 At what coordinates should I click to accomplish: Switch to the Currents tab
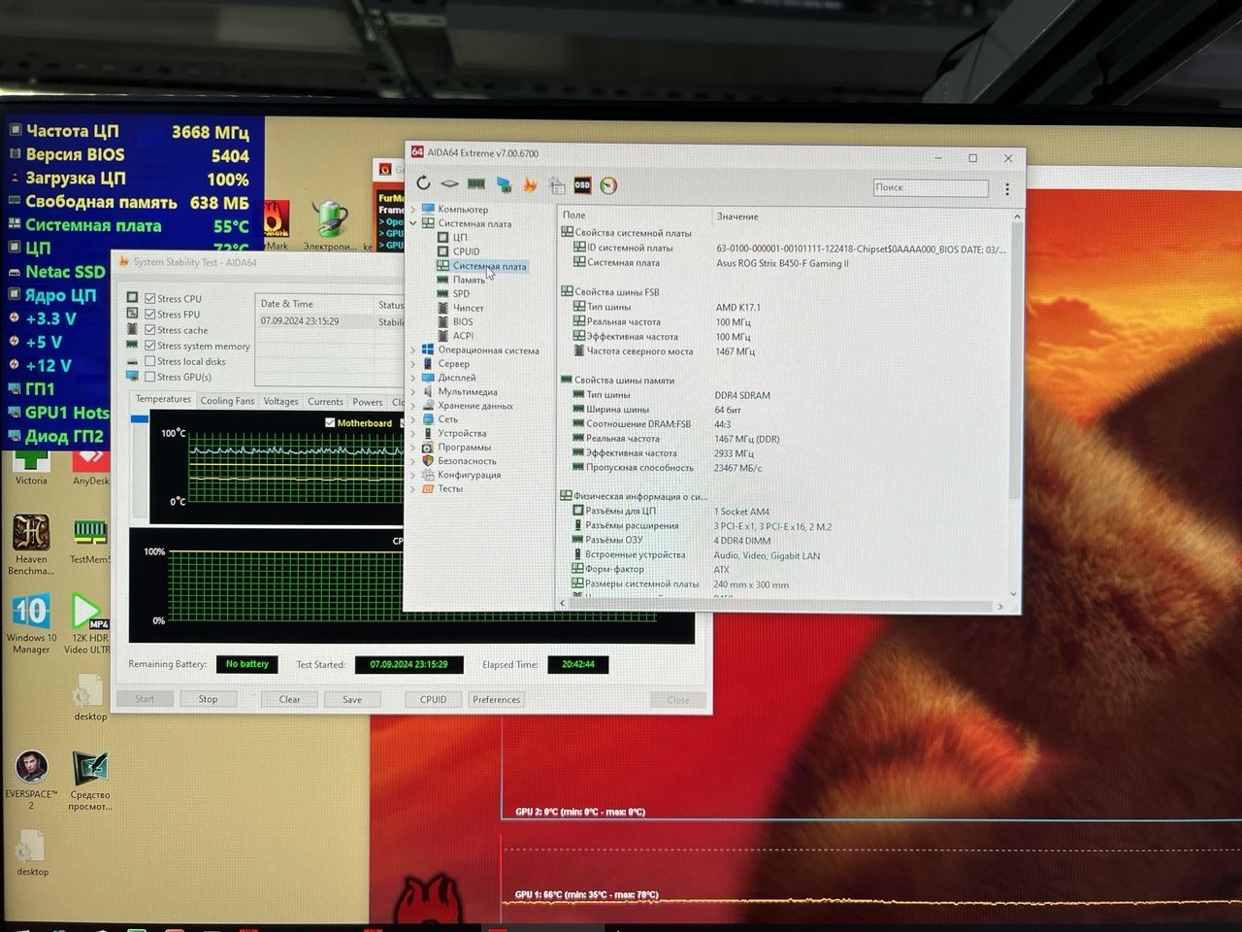coord(325,402)
